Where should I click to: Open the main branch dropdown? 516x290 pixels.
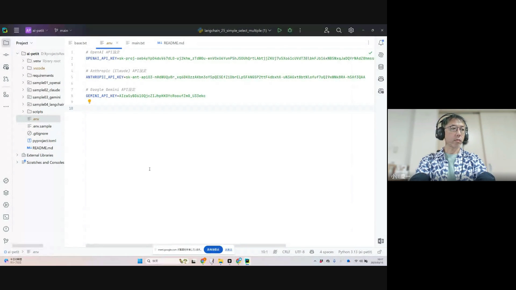tap(63, 30)
